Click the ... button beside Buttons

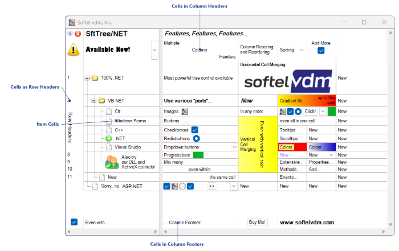click(185, 121)
